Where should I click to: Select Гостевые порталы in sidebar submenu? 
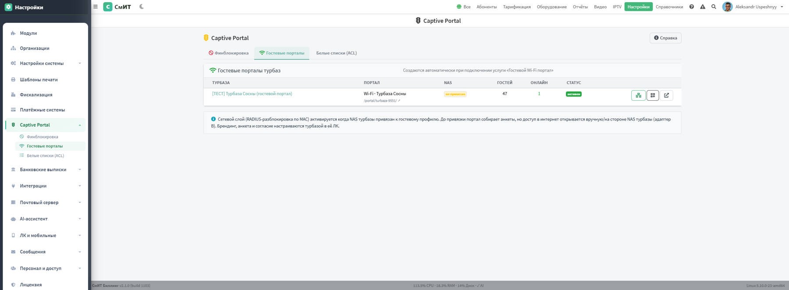tap(45, 146)
